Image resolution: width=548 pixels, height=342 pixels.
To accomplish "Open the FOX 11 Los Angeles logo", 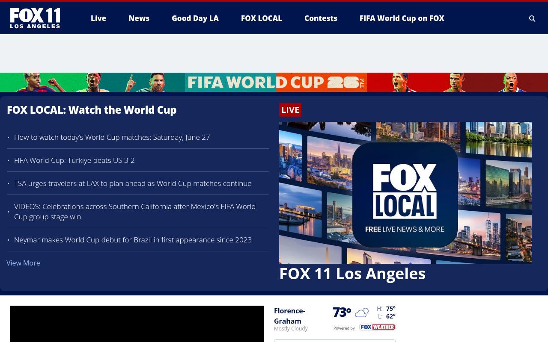I will [35, 18].
